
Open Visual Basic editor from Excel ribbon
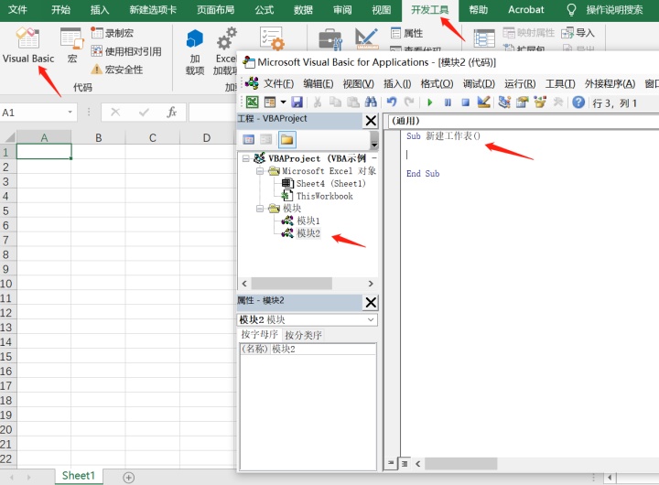point(28,45)
